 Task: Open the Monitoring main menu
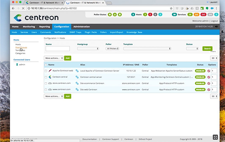point(29,27)
